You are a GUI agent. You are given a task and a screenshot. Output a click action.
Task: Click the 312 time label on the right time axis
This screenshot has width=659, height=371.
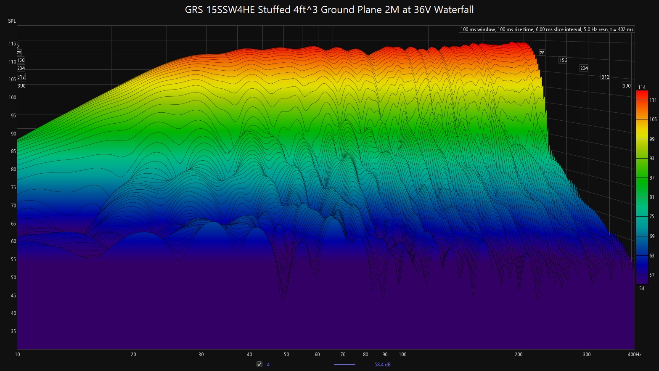[605, 77]
